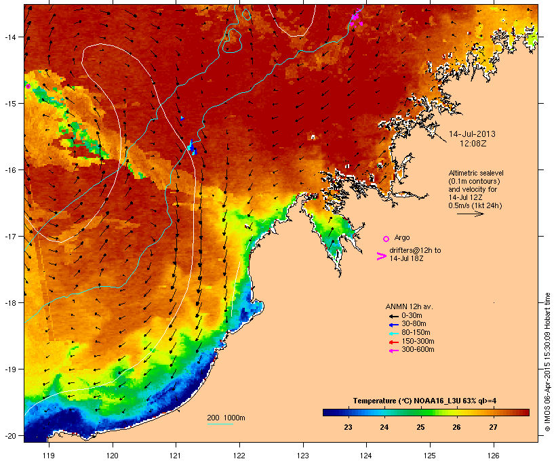Click the longitude label 124
Screen dimensions: 556x461
[x=366, y=456]
